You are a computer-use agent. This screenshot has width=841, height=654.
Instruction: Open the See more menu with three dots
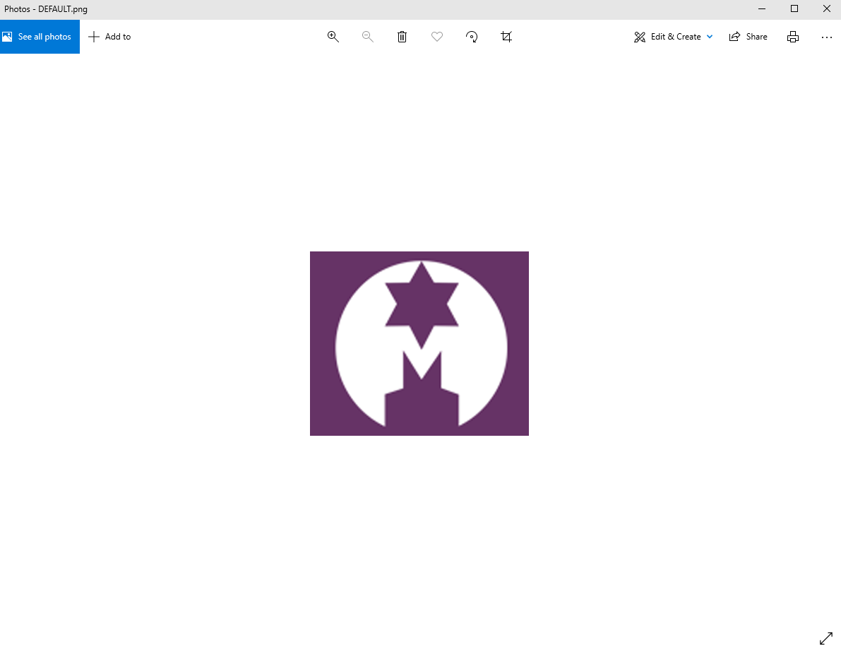pyautogui.click(x=827, y=37)
